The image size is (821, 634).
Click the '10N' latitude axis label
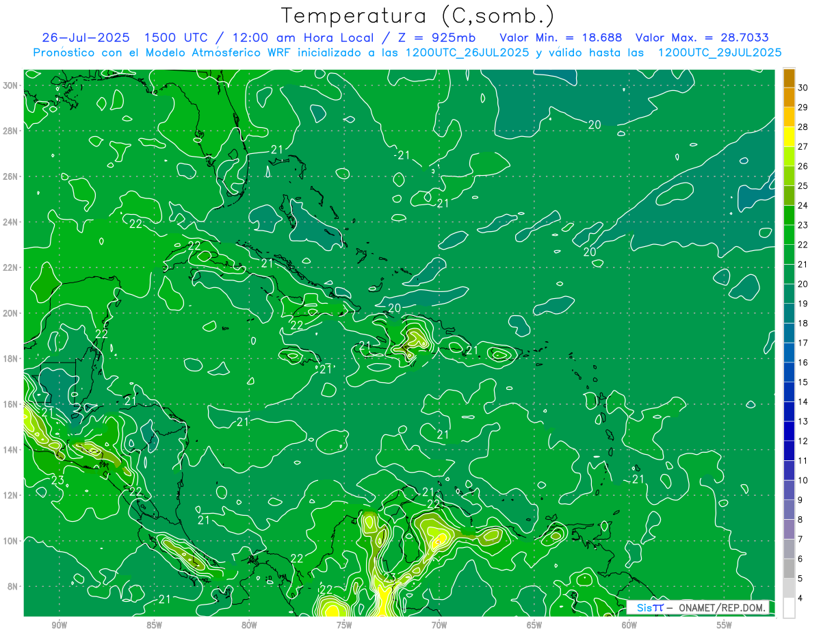click(x=11, y=541)
